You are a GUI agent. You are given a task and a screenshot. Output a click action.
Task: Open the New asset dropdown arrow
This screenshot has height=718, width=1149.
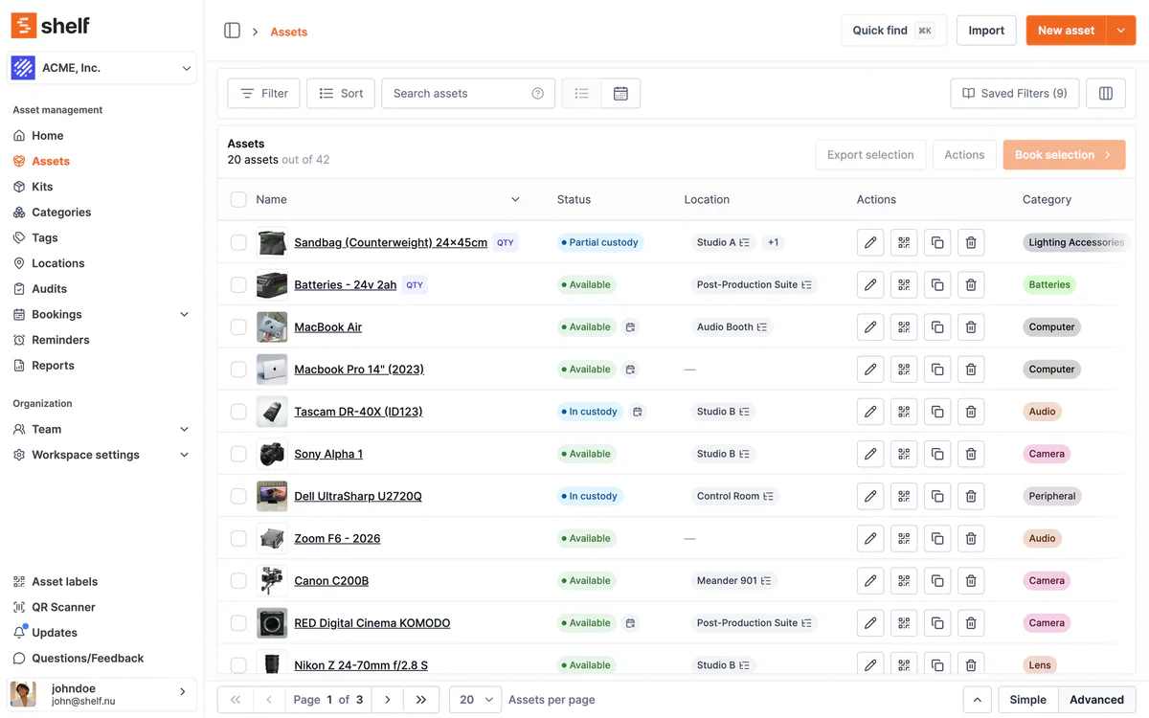point(1121,31)
